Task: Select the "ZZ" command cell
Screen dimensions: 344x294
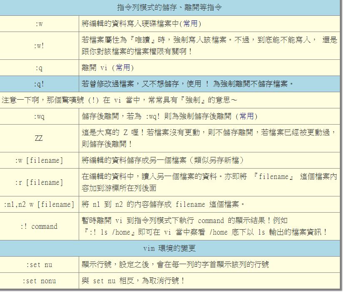Action: 39,138
